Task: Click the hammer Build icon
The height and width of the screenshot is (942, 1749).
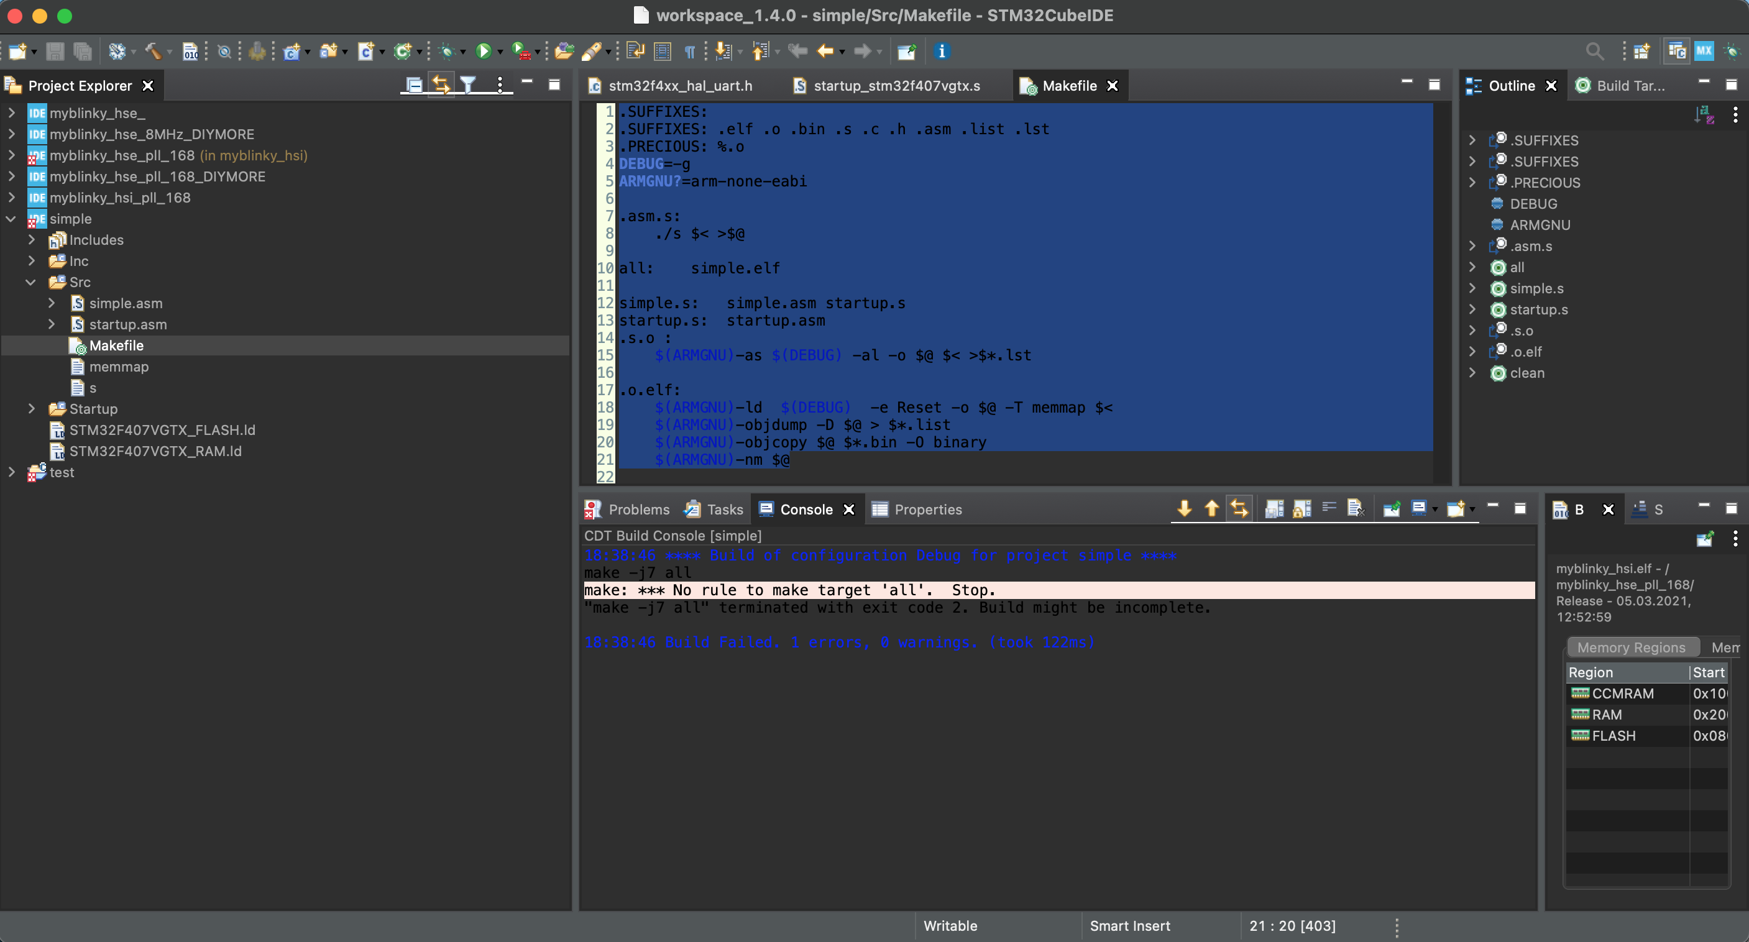Action: (x=153, y=51)
